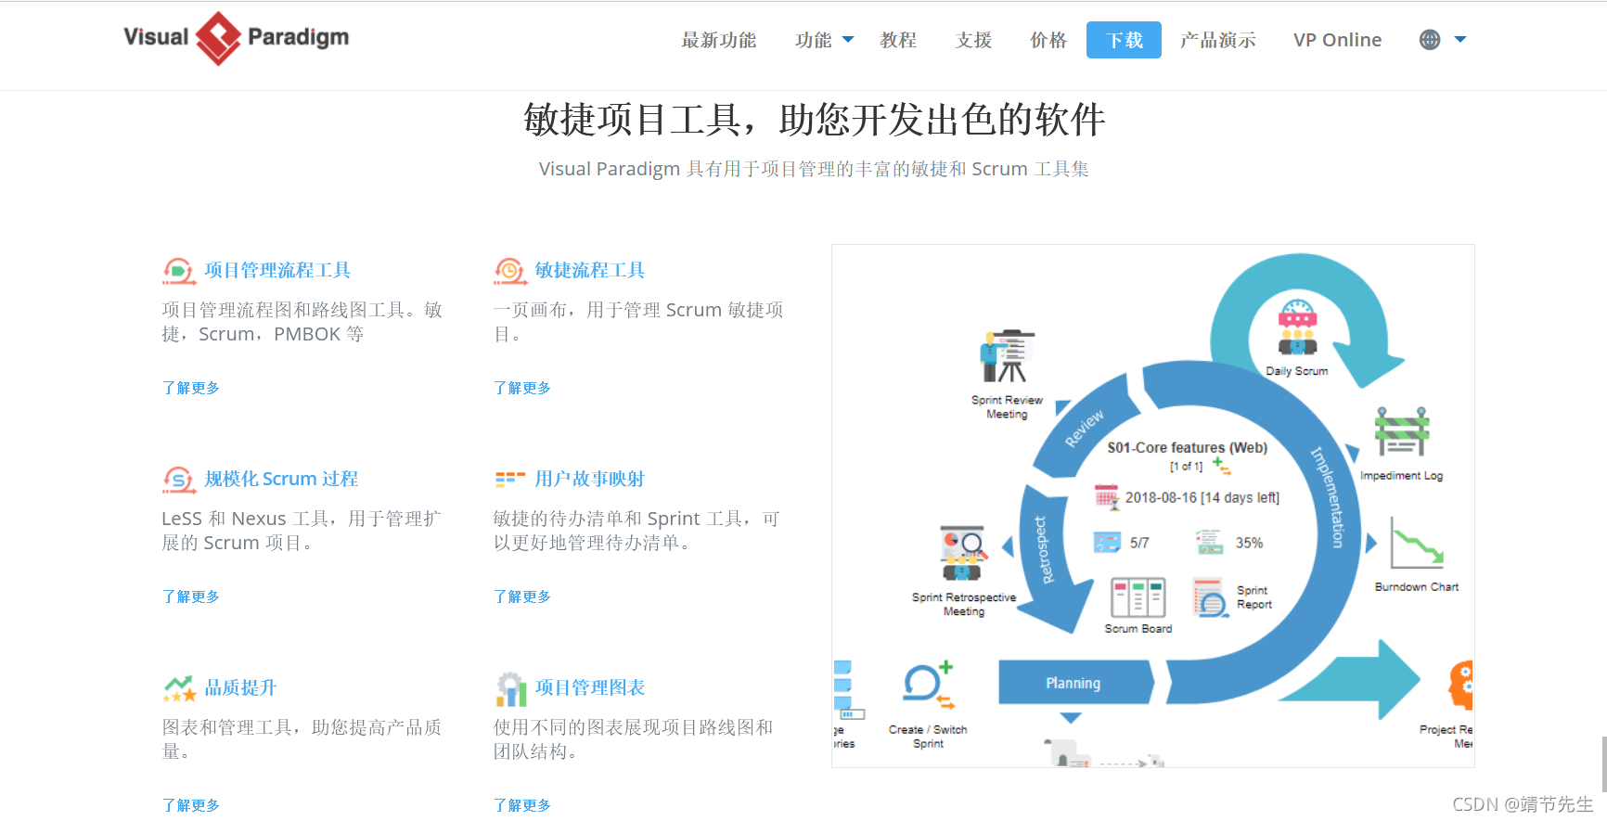This screenshot has width=1607, height=821.
Task: Click the Review arrow segment
Action: point(1085,426)
